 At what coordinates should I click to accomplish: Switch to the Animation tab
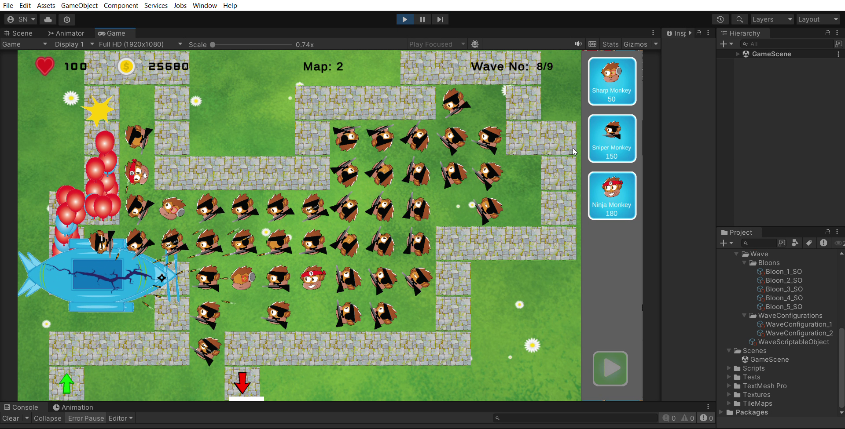(x=73, y=407)
